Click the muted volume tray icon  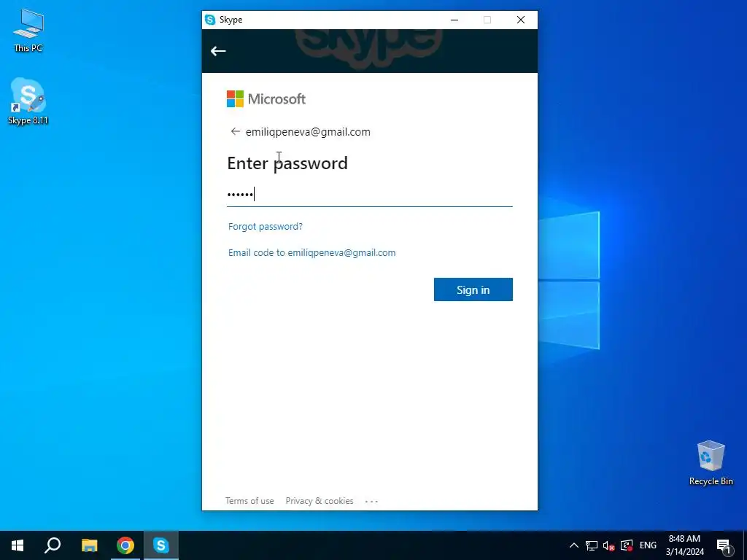[609, 545]
